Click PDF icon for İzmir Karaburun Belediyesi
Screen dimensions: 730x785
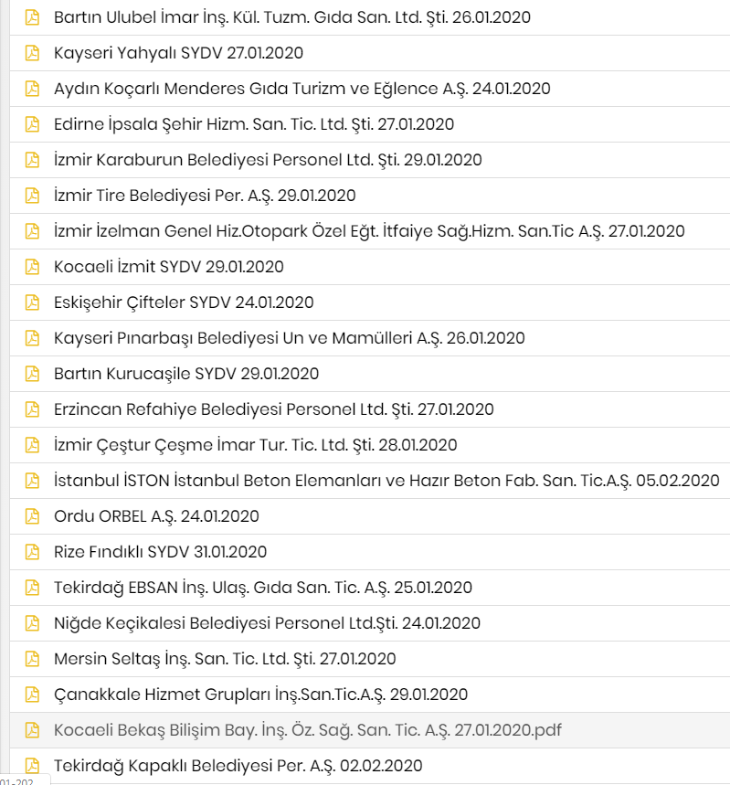[32, 160]
